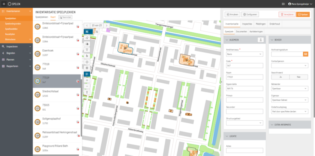Click the calendar icon beside Archiveringsdatum
Image resolution: width=315 pixels, height=156 pixels.
pos(306,54)
